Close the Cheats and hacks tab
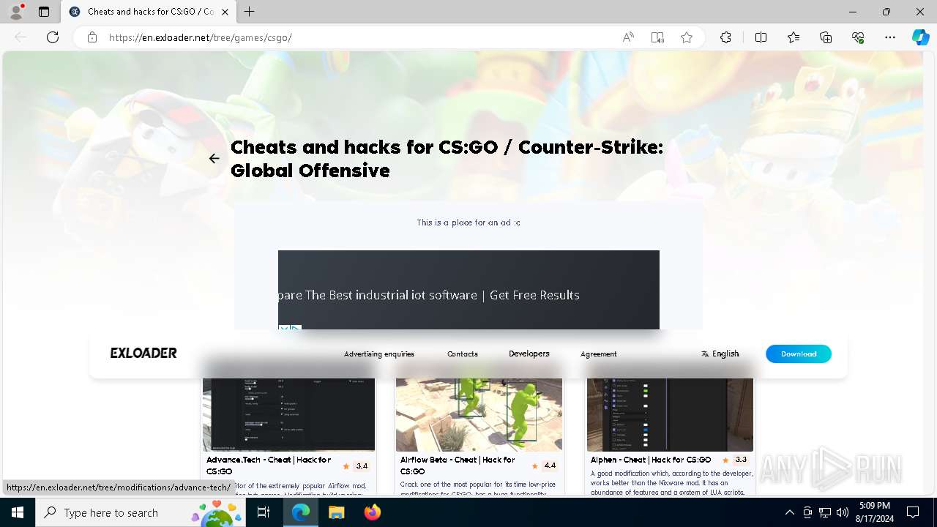The image size is (937, 527). 225,12
